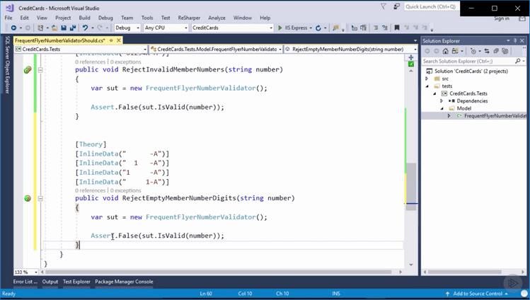Switch to the Test Explorer tab
530x300 pixels.
76,282
